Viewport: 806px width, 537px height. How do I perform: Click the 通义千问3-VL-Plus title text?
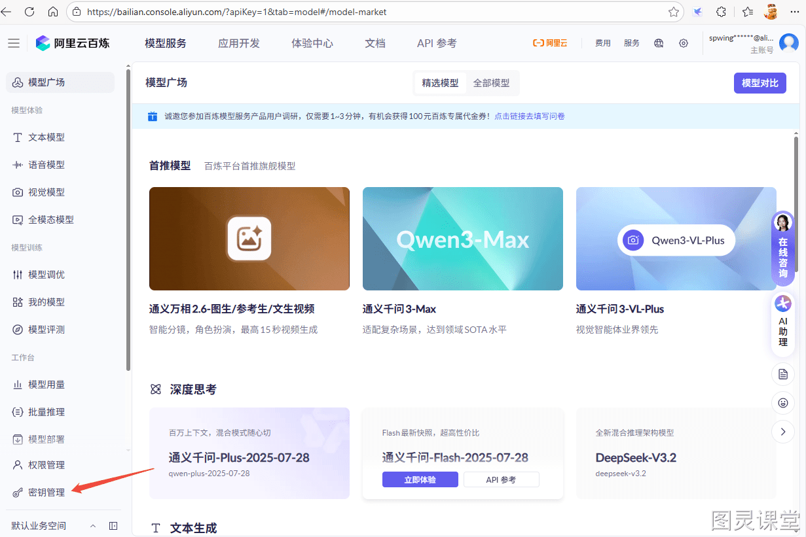[x=620, y=309]
